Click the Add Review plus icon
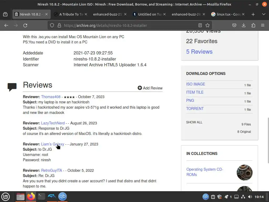This screenshot has height=202, width=269. point(140,88)
